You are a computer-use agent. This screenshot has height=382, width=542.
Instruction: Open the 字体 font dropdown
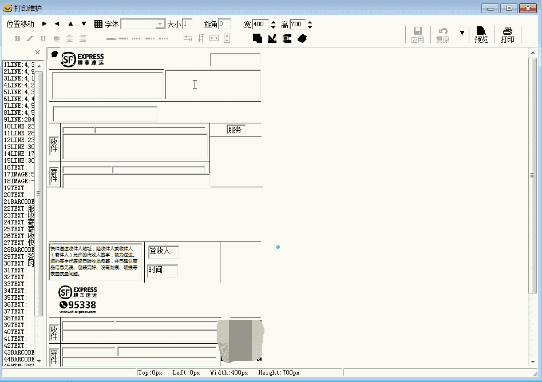click(x=160, y=24)
